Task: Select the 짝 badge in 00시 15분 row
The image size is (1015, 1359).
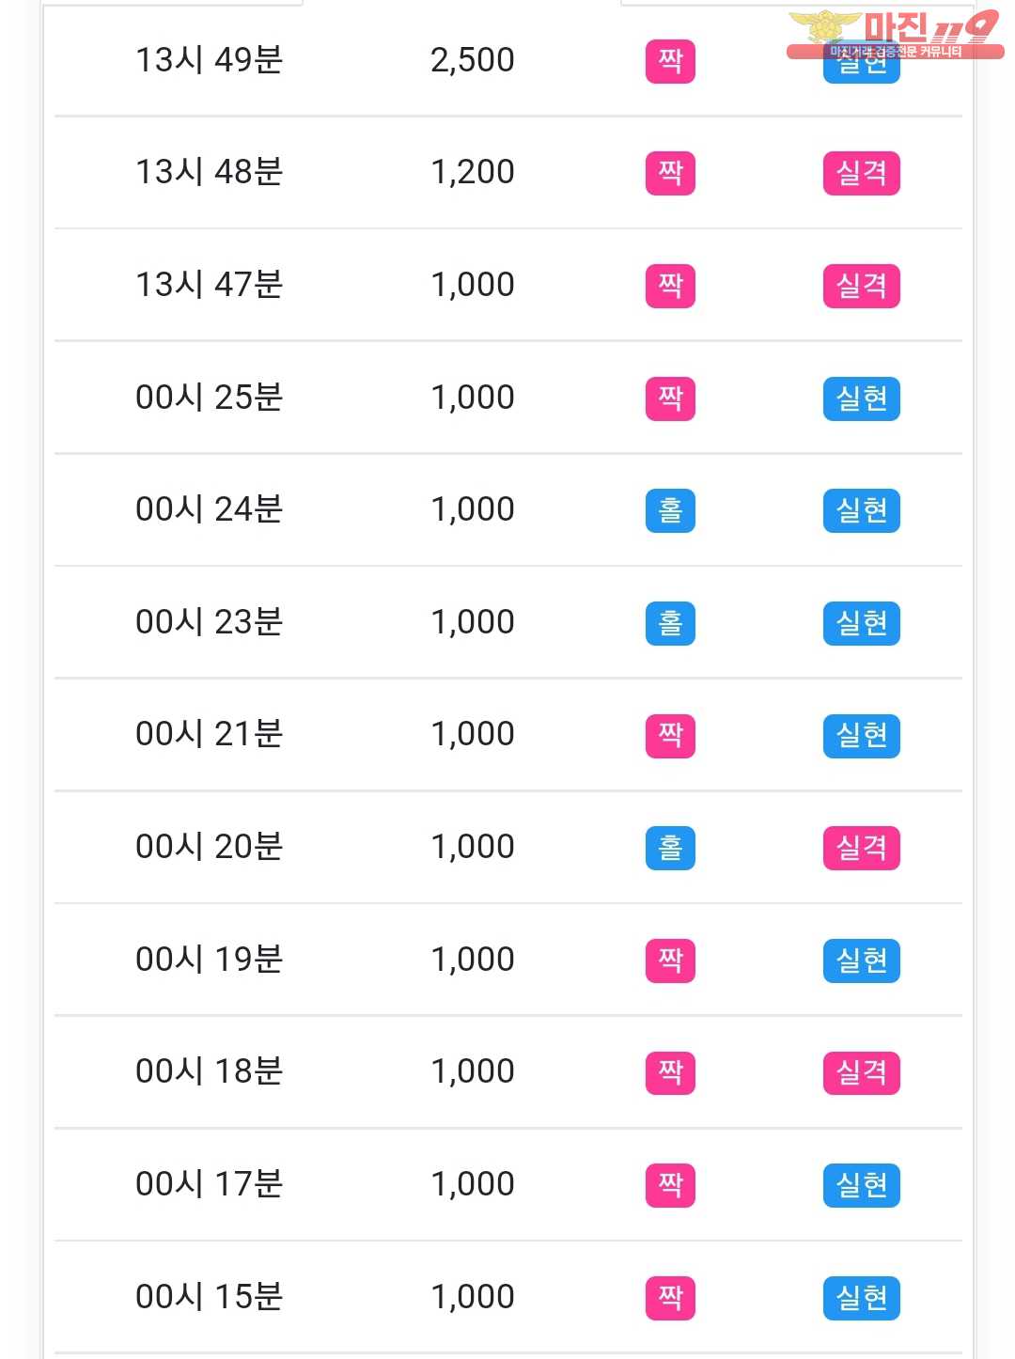Action: pyautogui.click(x=670, y=1298)
